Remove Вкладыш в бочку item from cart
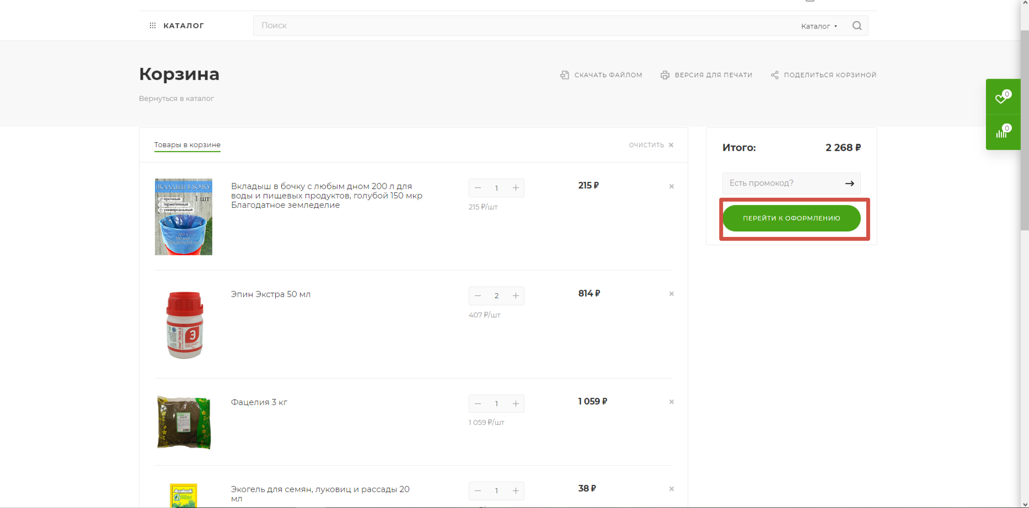Image resolution: width=1029 pixels, height=508 pixels. pos(671,186)
